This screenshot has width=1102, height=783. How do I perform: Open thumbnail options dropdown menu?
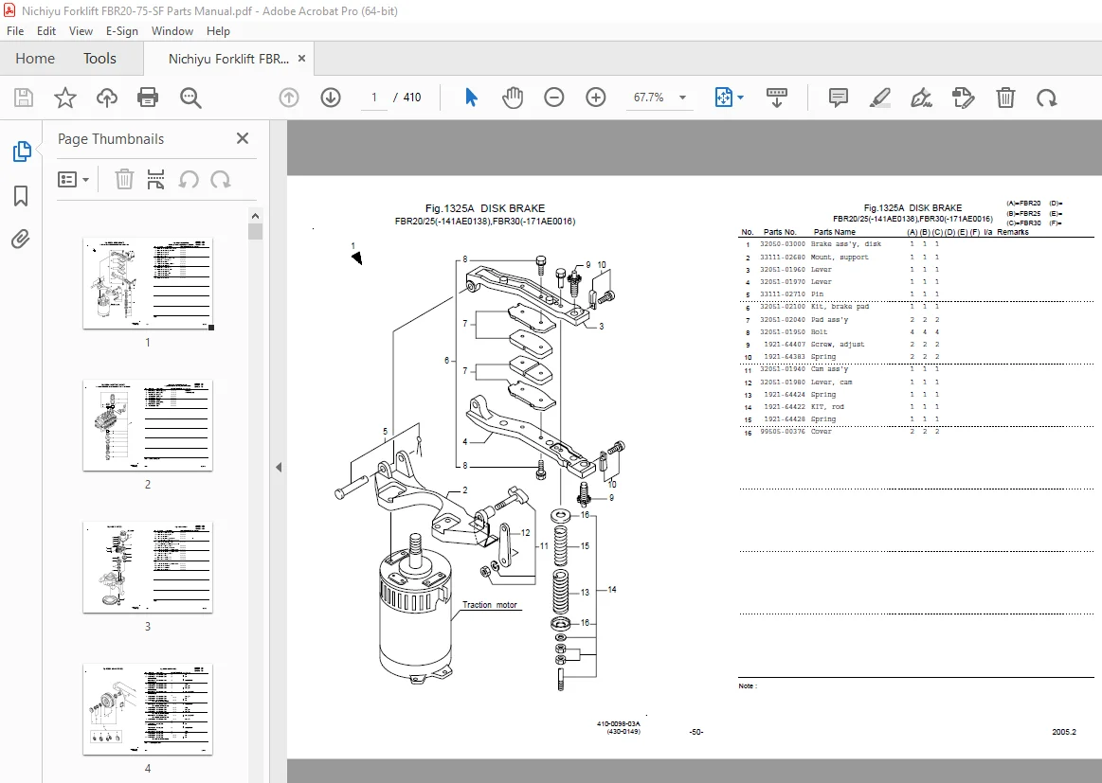point(73,180)
